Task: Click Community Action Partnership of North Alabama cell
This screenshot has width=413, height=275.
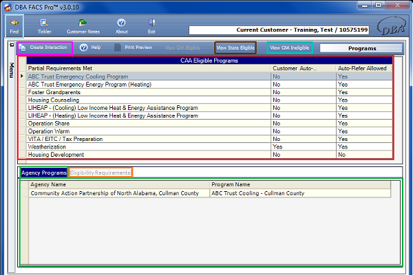Action: click(x=119, y=193)
